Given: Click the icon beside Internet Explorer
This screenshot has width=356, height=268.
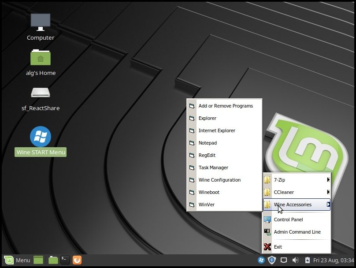Looking at the screenshot, I should tap(192, 130).
